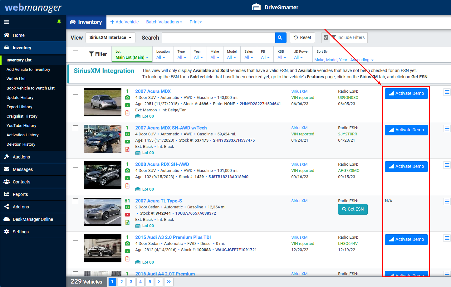Click the green pin icon in the sidebar header
Screen dimensions: 451x287
point(59,22)
